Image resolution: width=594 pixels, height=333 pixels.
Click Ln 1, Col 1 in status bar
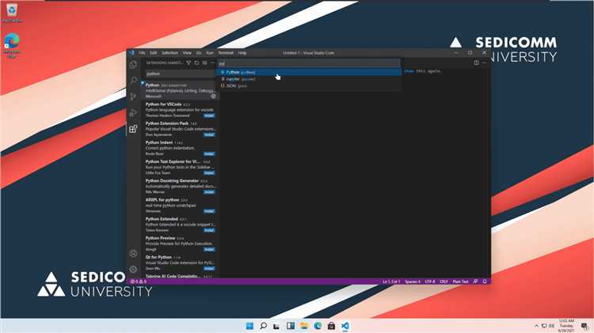391,282
